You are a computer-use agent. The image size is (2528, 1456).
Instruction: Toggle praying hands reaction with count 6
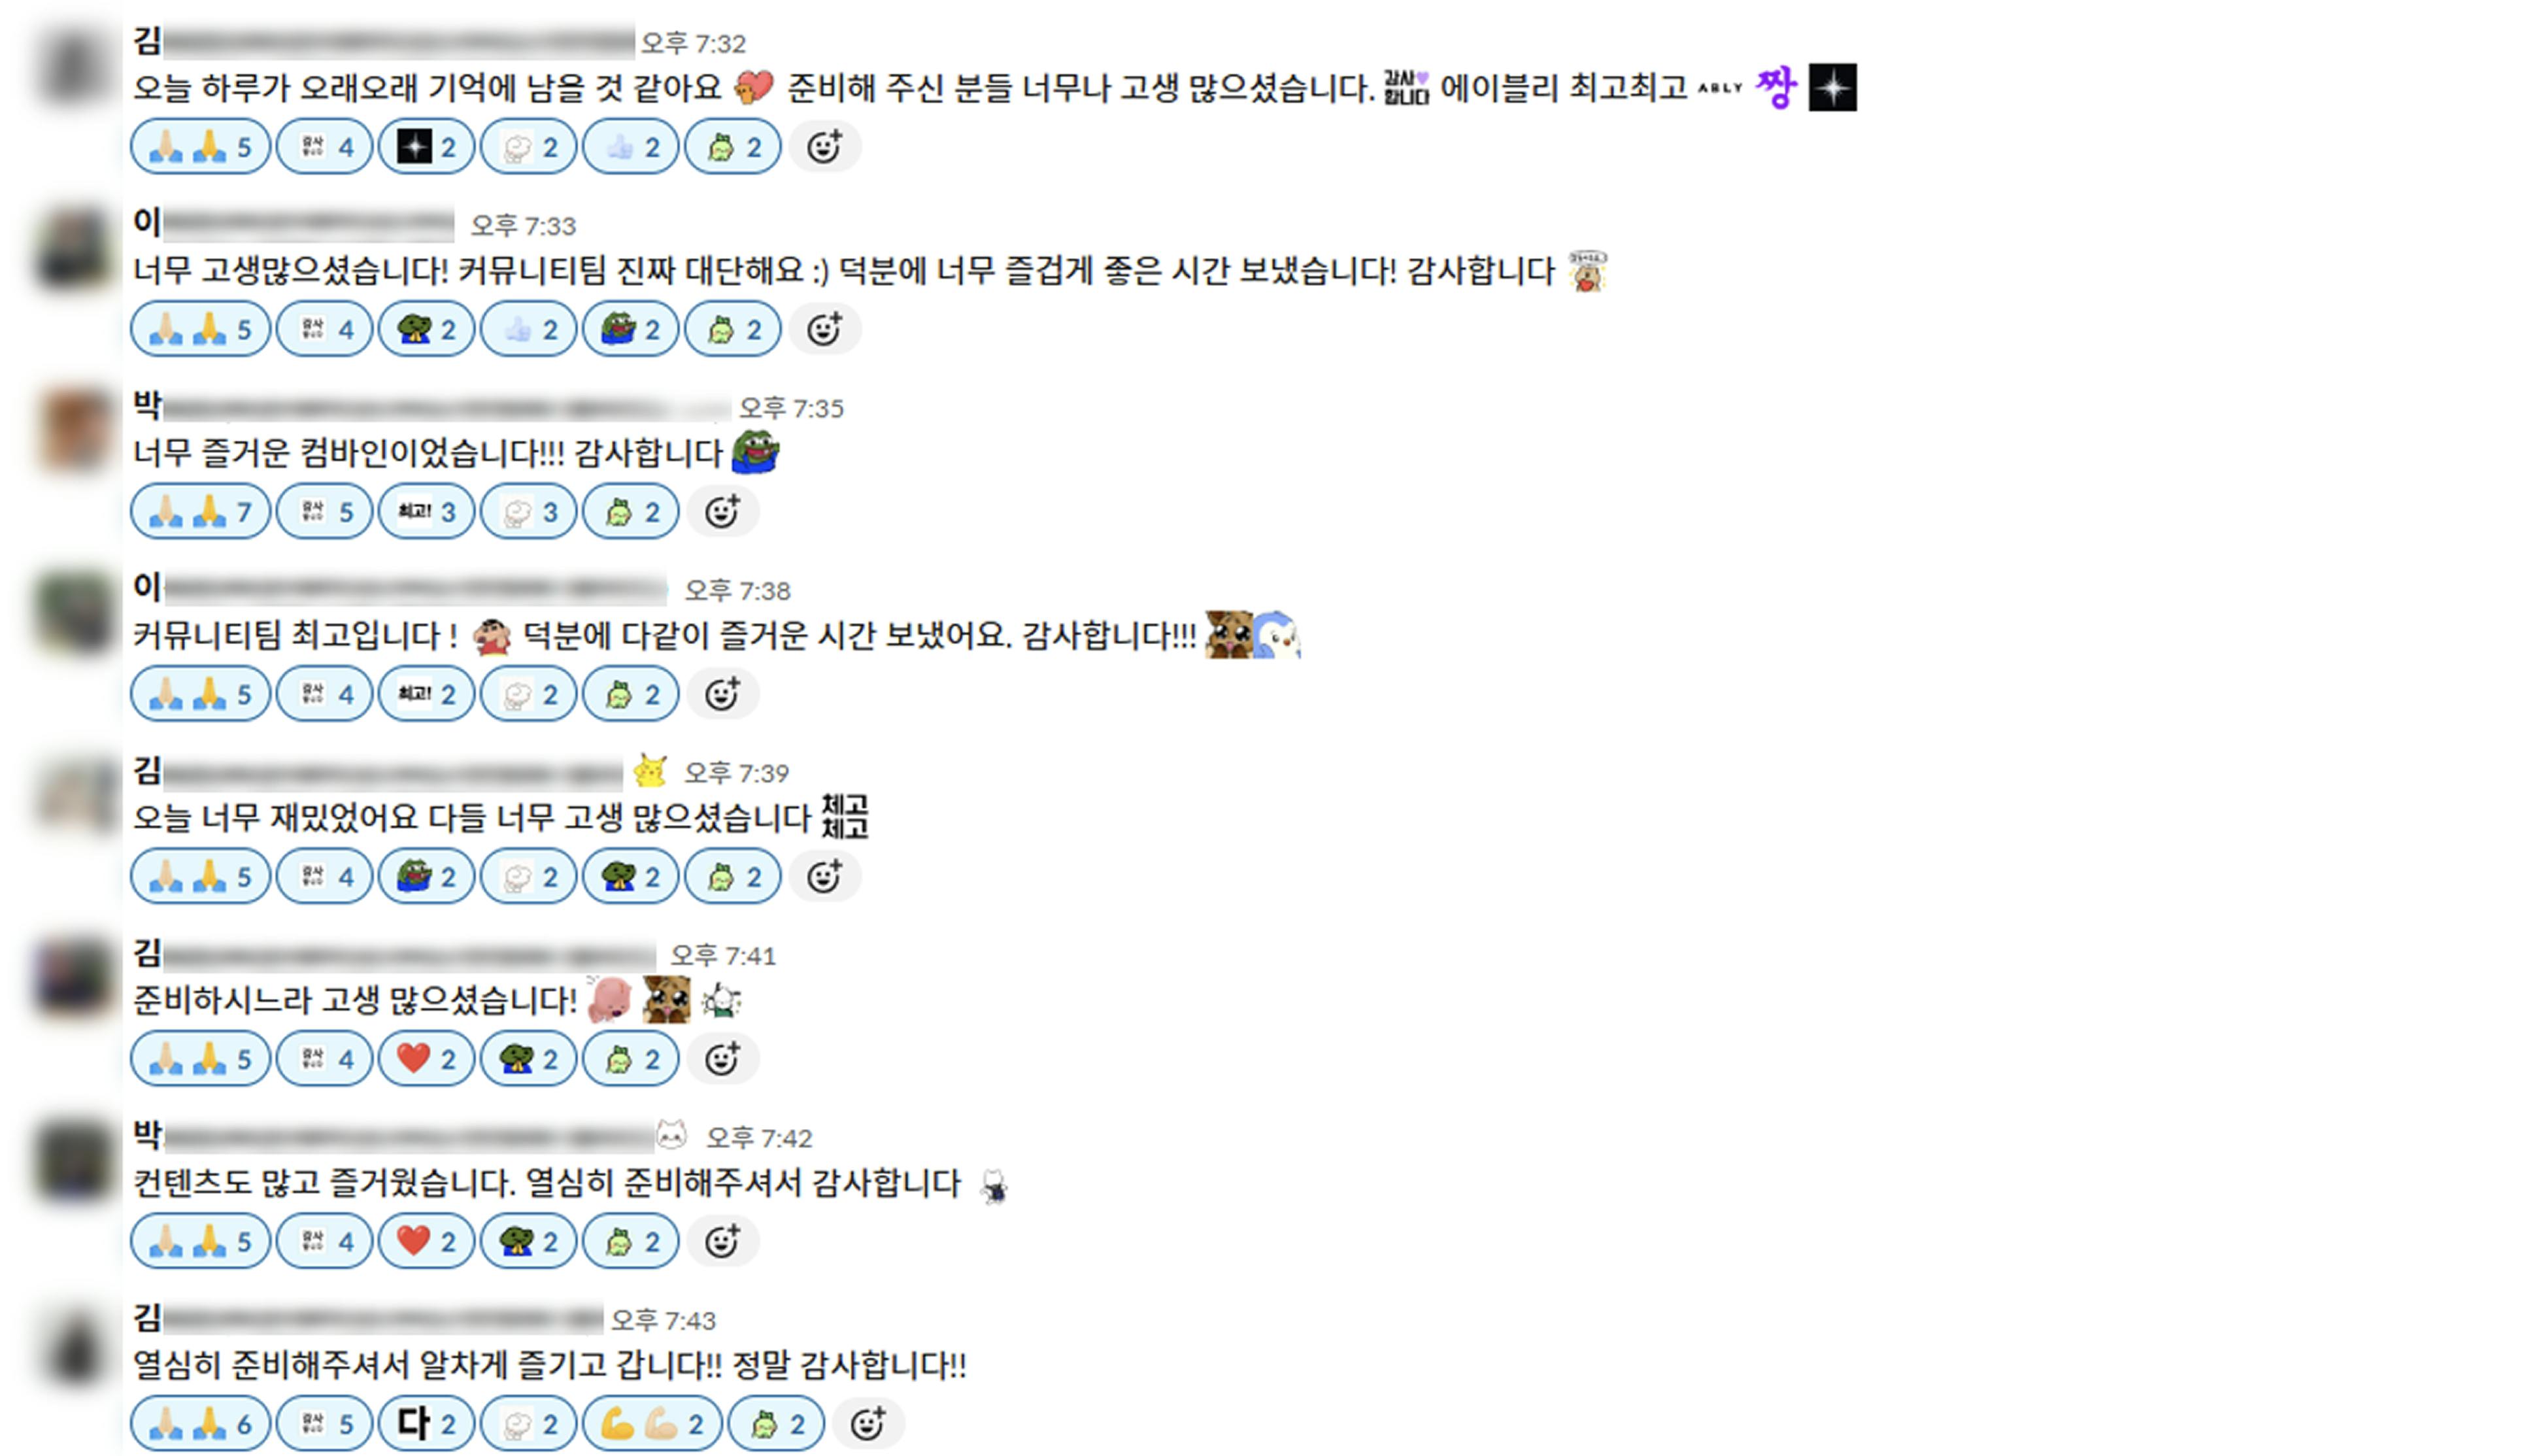tap(200, 1423)
